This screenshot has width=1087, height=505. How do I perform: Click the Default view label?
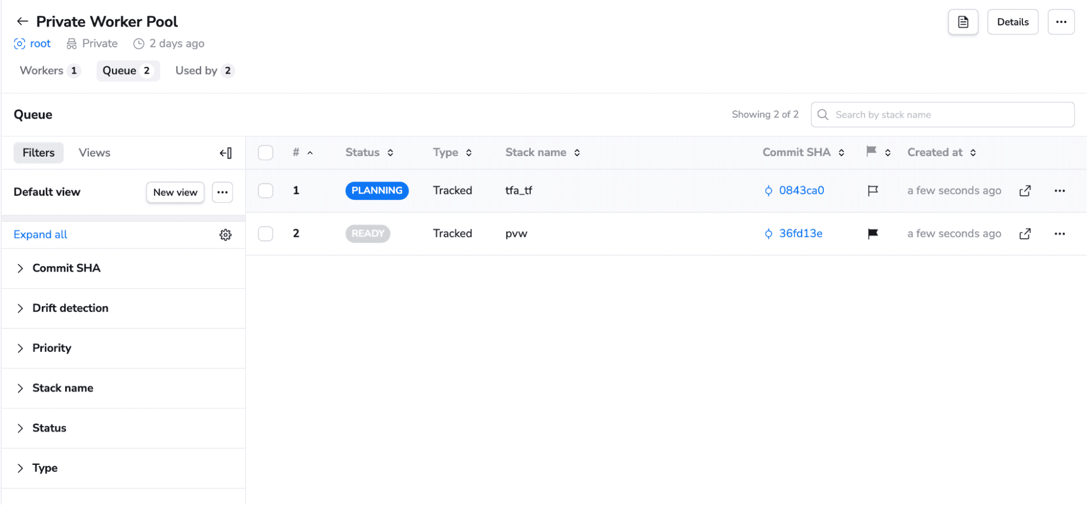tap(47, 192)
